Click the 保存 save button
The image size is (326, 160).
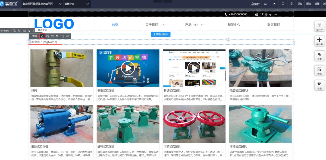300,4
